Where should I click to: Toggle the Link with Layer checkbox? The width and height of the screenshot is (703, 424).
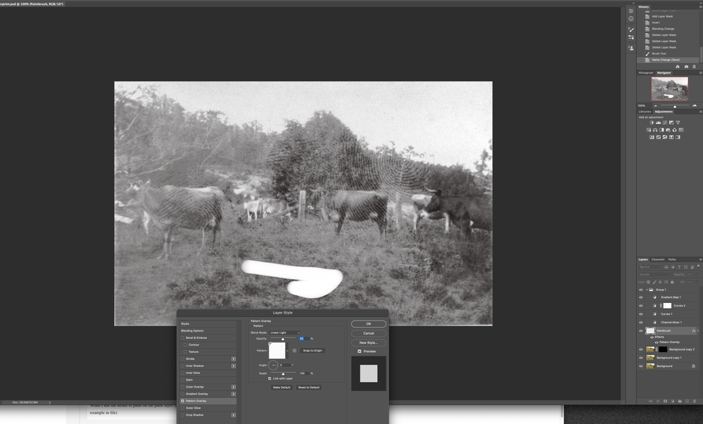270,378
